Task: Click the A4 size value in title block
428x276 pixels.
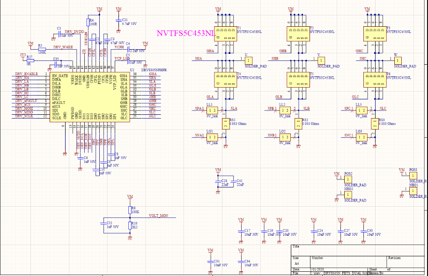Action: pos(296,263)
